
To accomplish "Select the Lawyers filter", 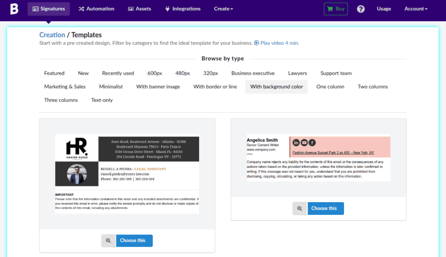I will (x=297, y=73).
